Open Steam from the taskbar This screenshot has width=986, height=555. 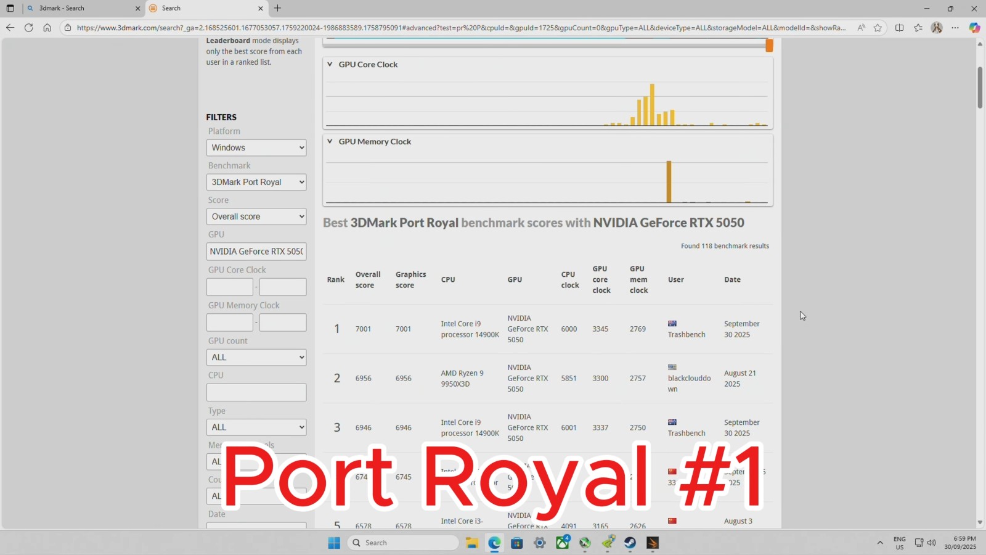630,543
